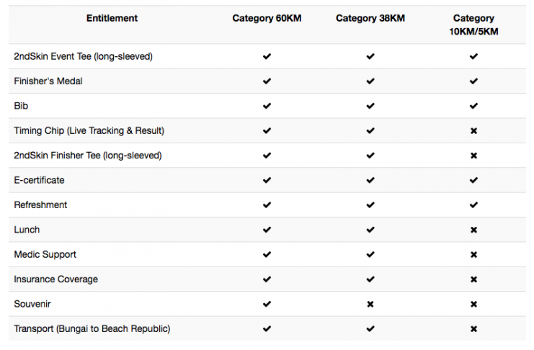Click the 38KM checkmark for 2ndSkin Event Tee
The height and width of the screenshot is (350, 534).
tap(370, 56)
